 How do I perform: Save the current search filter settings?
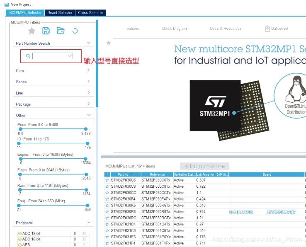[x=46, y=31]
